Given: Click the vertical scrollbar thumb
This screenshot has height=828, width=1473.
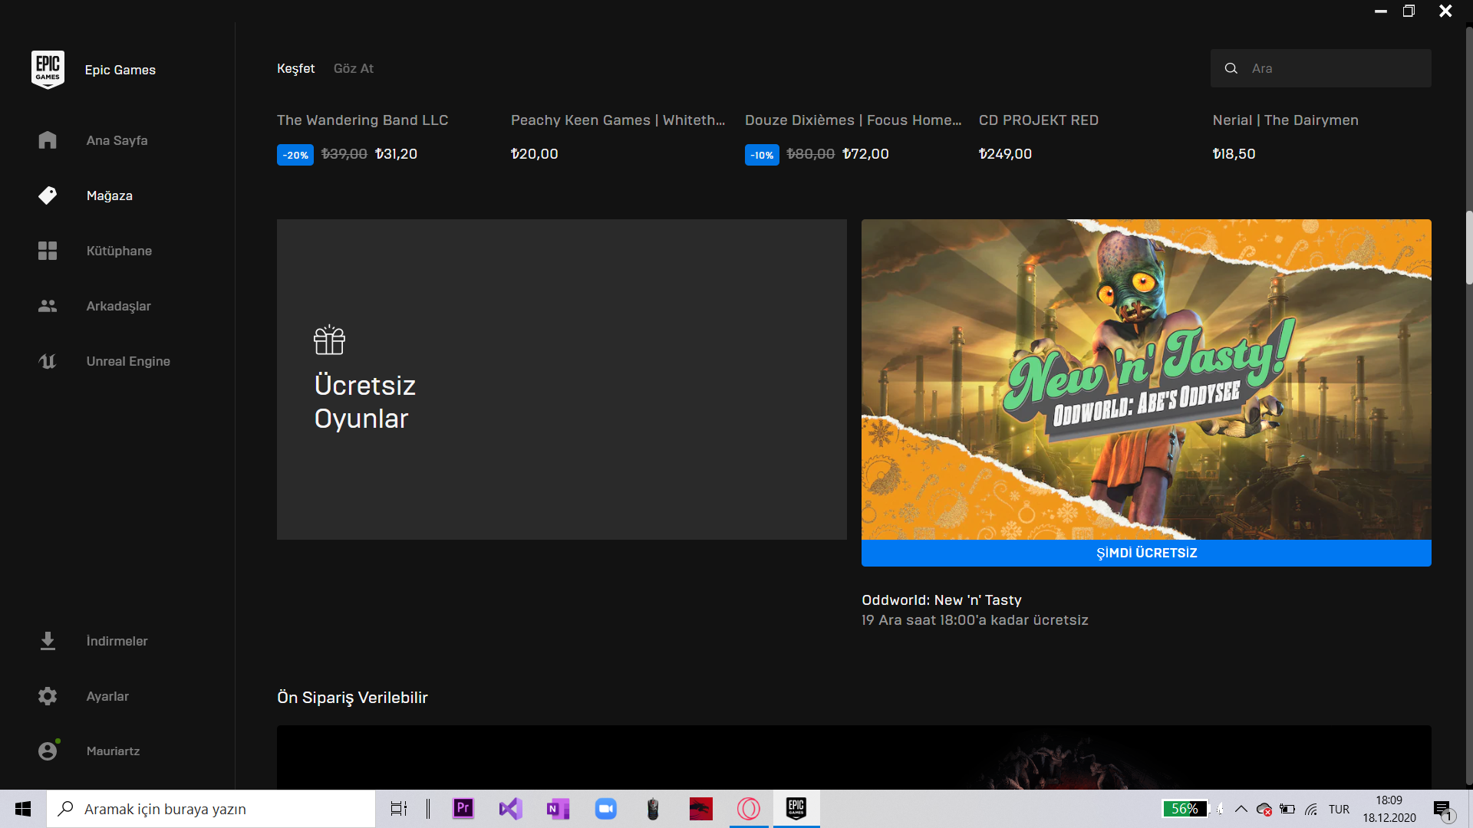Looking at the screenshot, I should tap(1468, 247).
